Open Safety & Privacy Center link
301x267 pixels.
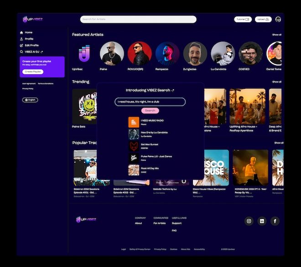(140, 249)
